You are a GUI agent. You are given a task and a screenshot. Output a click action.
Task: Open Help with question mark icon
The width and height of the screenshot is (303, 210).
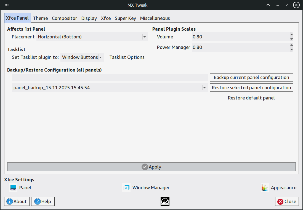43,201
